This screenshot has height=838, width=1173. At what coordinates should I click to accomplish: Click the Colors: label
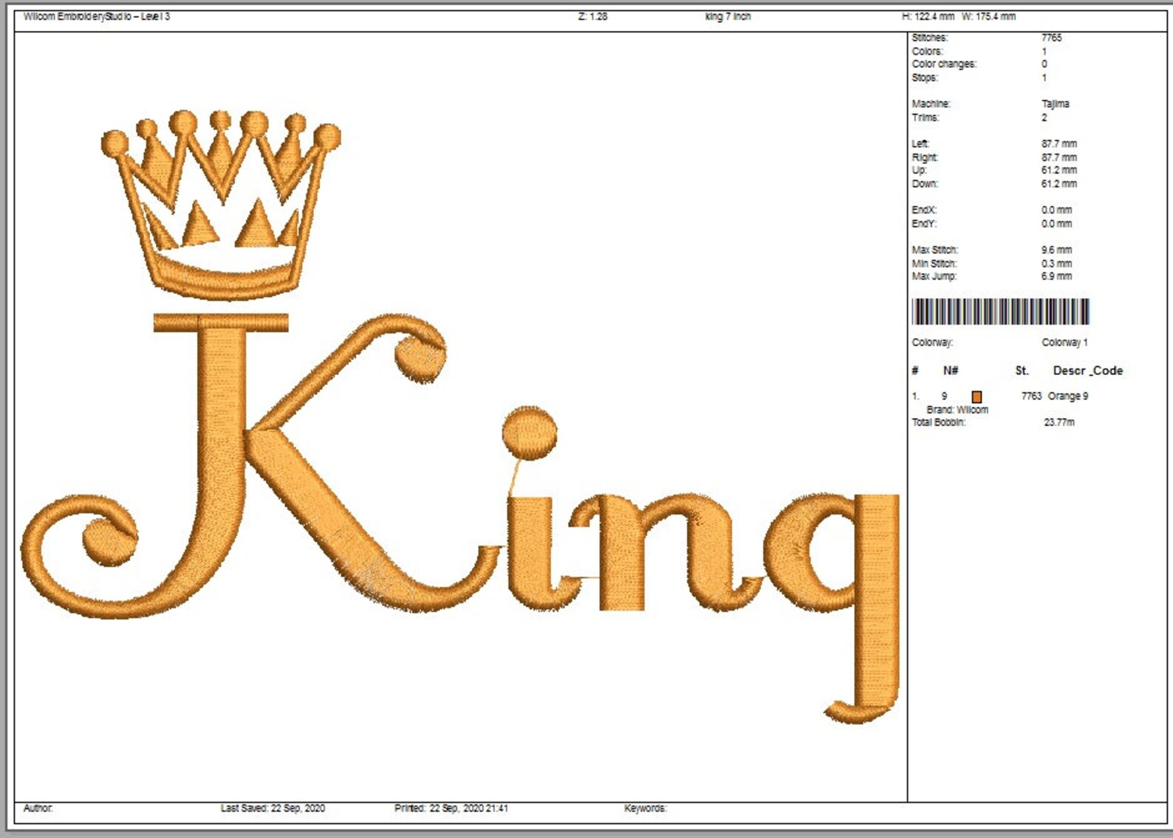coord(927,52)
